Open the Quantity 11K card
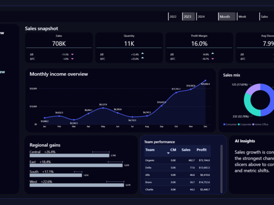This screenshot has width=274, height=205. click(129, 47)
